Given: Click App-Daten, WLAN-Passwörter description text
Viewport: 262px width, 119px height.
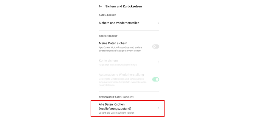Looking at the screenshot, I should (122, 49).
